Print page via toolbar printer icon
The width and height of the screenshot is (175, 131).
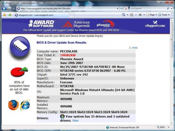click(x=140, y=15)
